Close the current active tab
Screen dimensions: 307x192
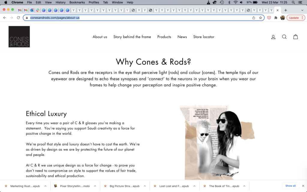tap(277, 10)
